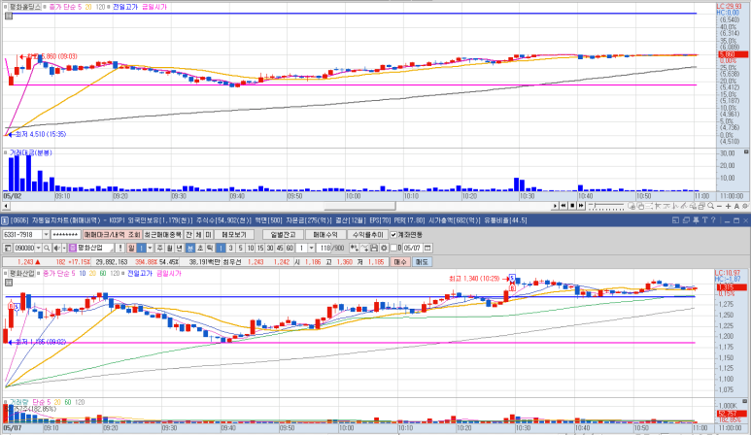Toggle the 잔 filter button
Screen dimensions: 751x435
188,234
